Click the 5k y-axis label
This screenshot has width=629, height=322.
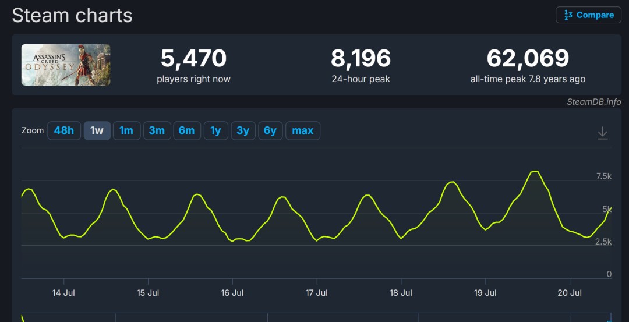(607, 209)
